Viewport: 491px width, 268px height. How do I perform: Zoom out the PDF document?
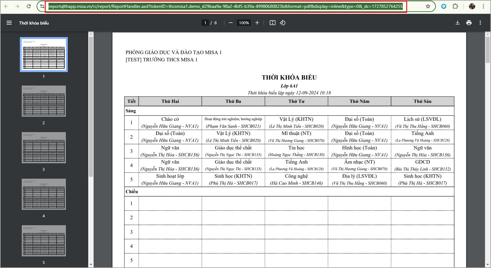click(x=231, y=23)
